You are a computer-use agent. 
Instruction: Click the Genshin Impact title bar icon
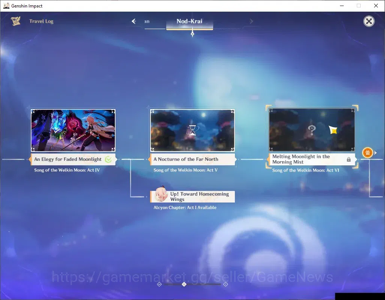[6, 6]
